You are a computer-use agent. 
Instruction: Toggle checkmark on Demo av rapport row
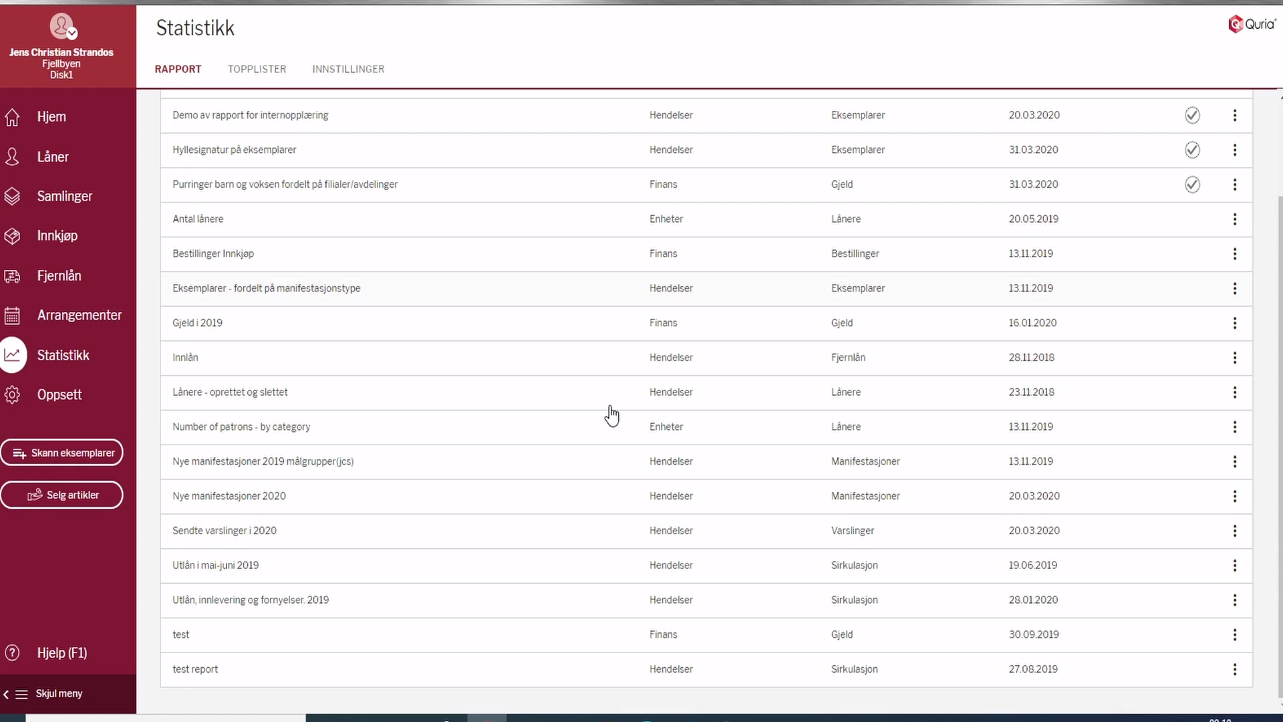(1192, 115)
